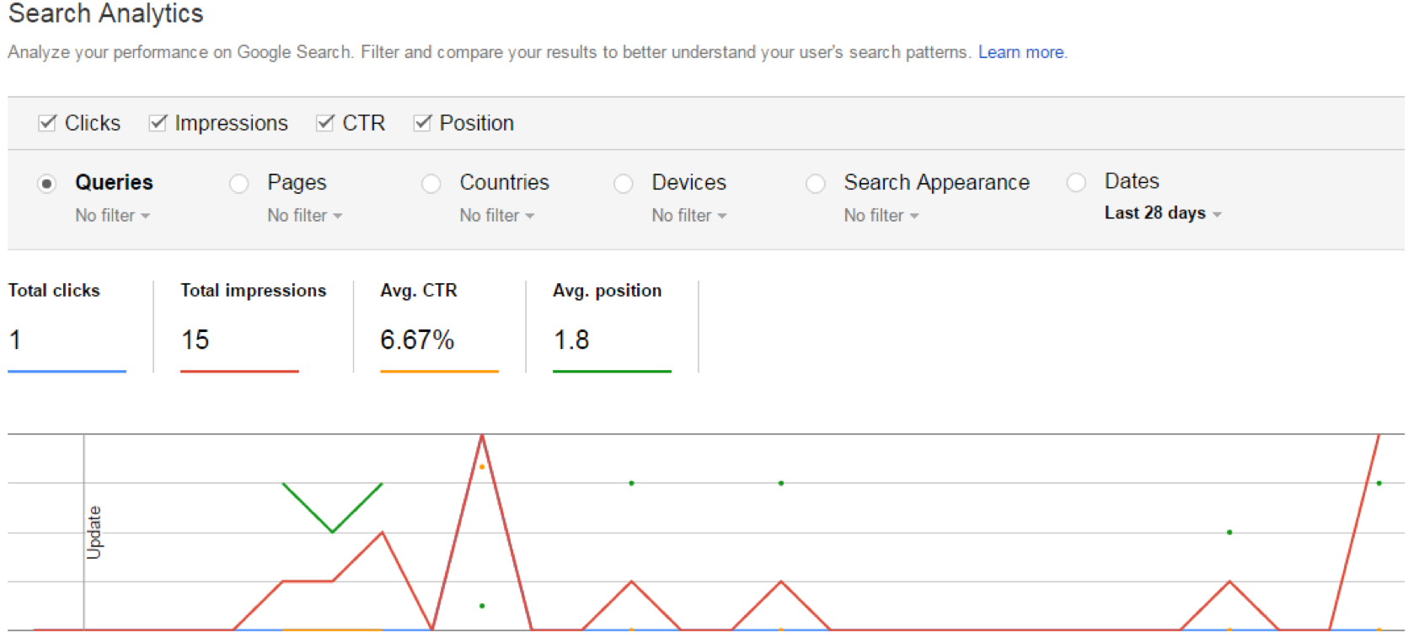Viewport: 1414px width, 643px height.
Task: Switch grouping to Dates
Action: point(1076,182)
